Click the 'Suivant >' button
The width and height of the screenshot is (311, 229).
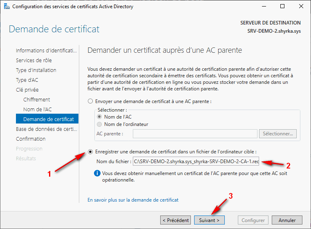209,220
